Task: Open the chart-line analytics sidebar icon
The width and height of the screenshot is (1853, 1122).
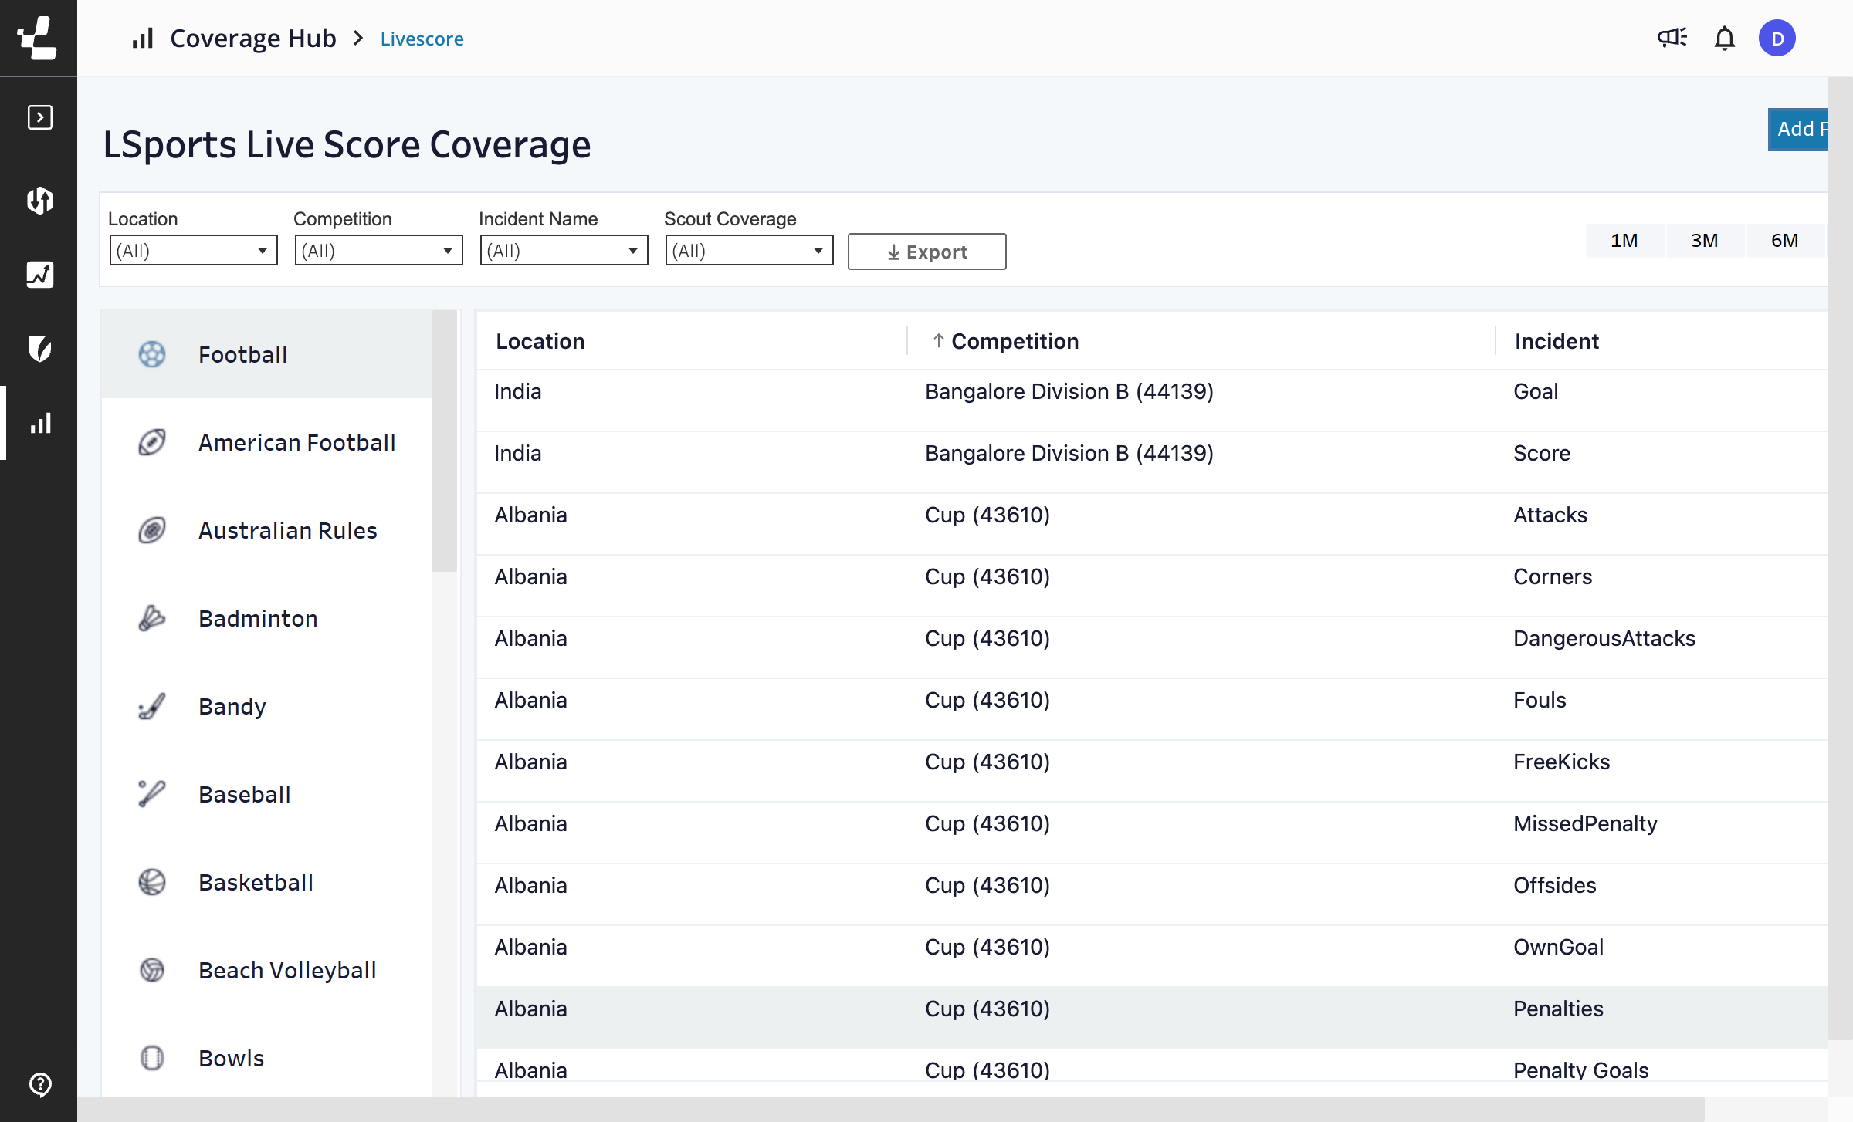Action: tap(39, 275)
